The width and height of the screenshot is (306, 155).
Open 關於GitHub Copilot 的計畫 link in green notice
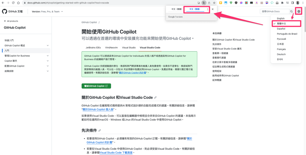point(132,73)
